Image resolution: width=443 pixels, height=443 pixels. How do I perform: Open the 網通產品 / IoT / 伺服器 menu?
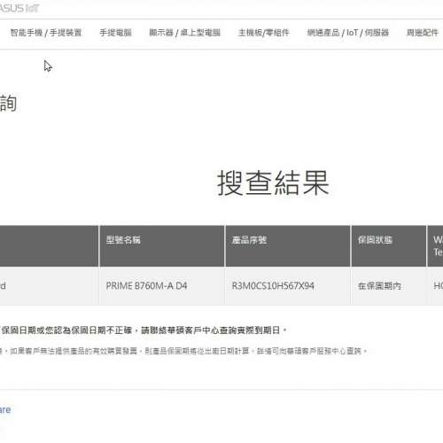[x=348, y=33]
